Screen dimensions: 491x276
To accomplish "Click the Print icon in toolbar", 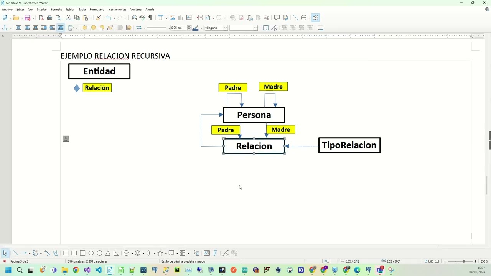I will point(49,18).
